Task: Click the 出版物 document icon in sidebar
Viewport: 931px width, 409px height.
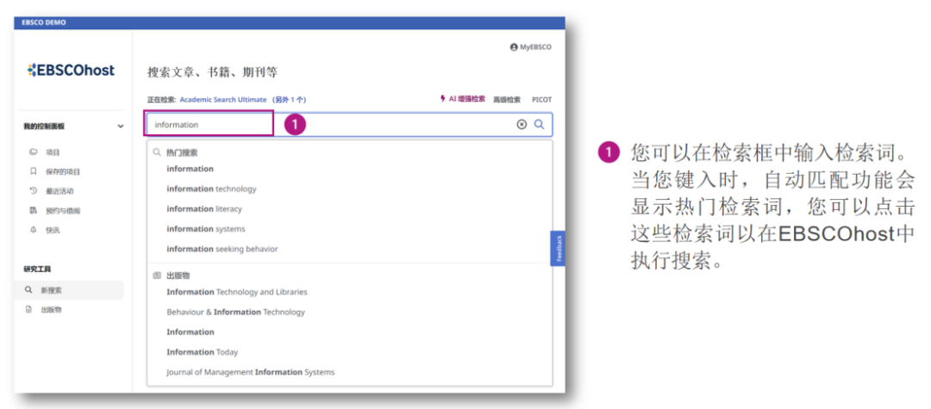Action: pyautogui.click(x=28, y=309)
